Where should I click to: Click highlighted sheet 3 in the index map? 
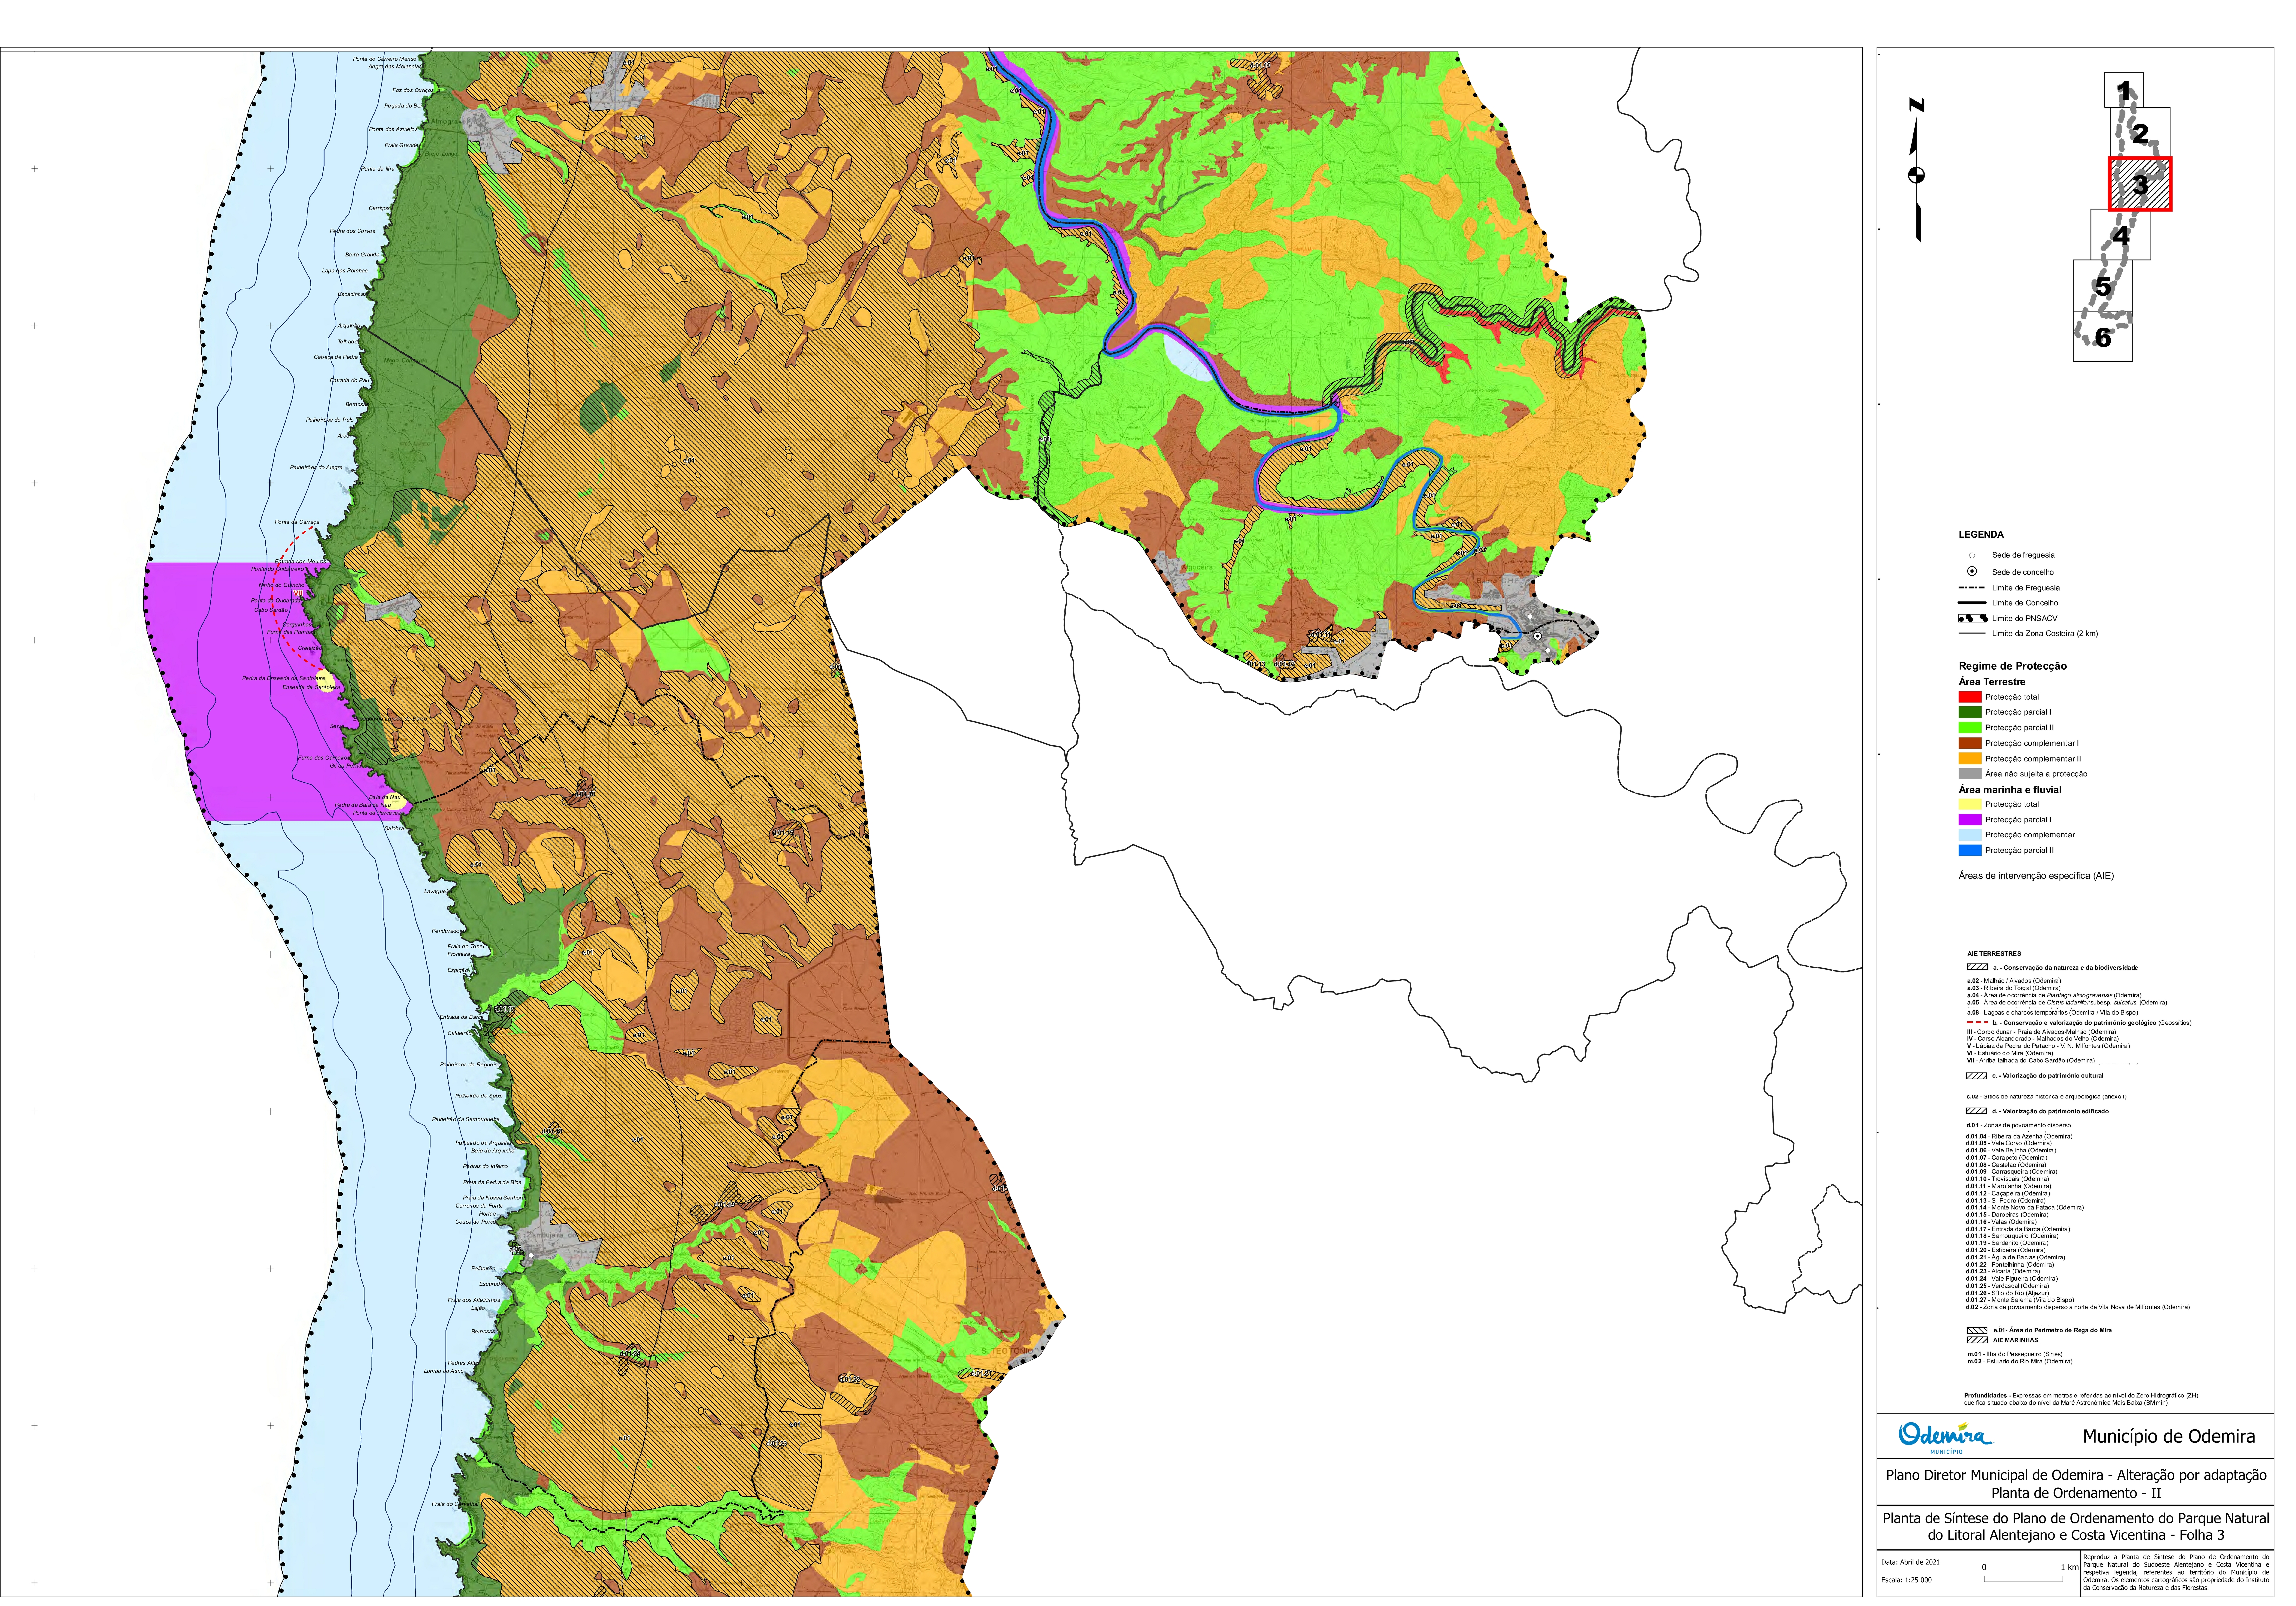(2140, 184)
